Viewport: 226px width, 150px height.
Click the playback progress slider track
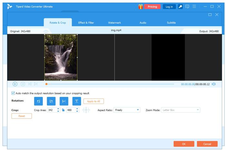(110, 84)
